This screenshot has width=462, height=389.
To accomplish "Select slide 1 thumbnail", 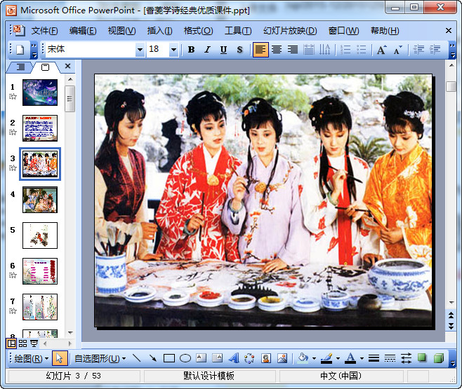I will click(x=40, y=93).
